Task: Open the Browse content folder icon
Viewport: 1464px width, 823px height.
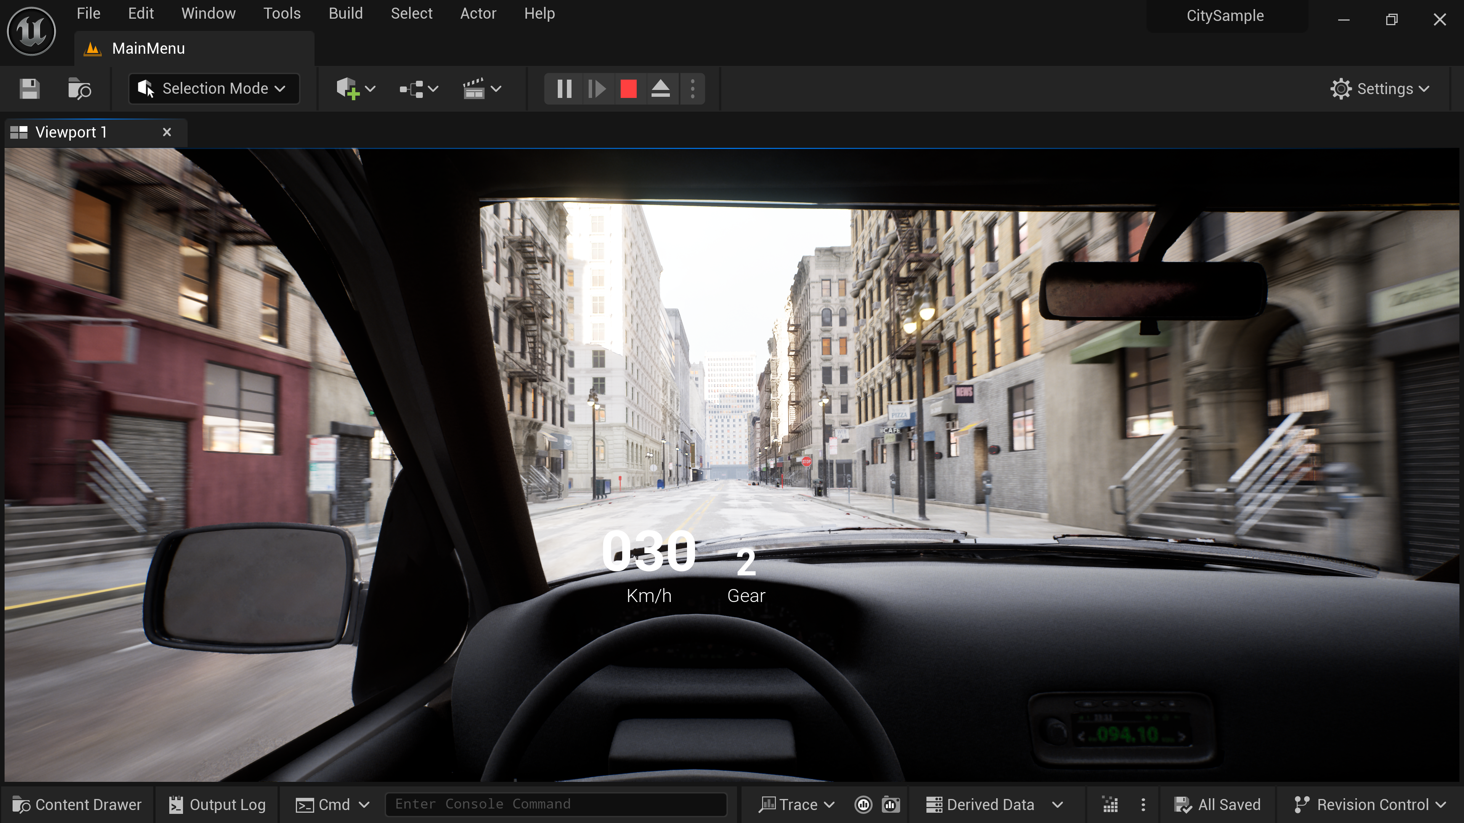Action: click(80, 89)
